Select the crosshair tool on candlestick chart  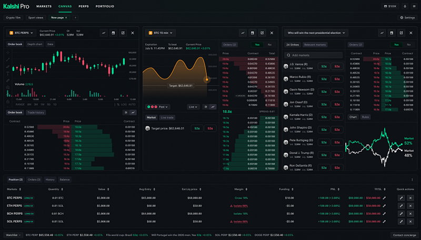pos(8,53)
